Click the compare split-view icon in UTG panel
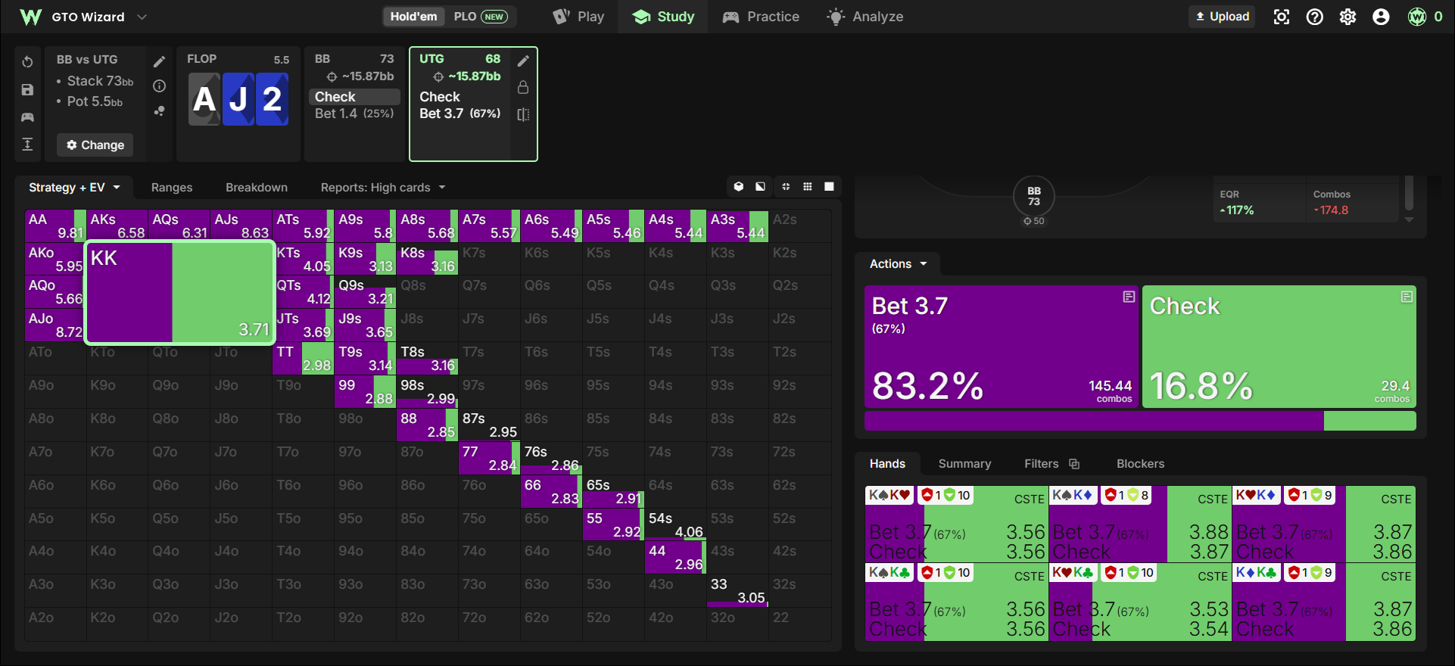This screenshot has width=1455, height=666. pos(523,114)
